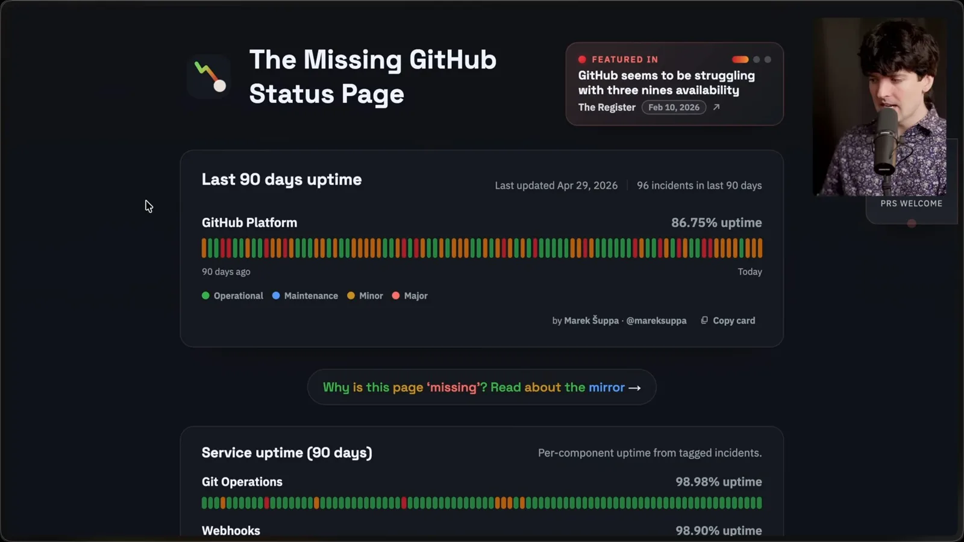
Task: Click the '86.75% uptime' value
Action: pos(716,223)
